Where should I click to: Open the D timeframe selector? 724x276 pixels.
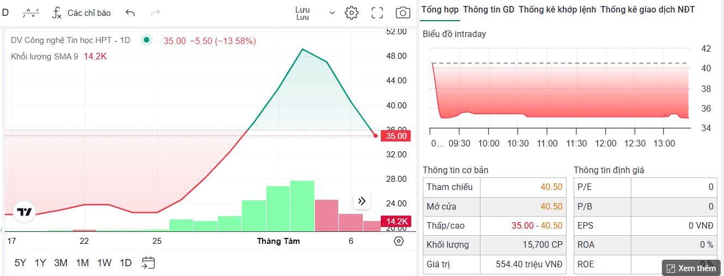click(5, 12)
